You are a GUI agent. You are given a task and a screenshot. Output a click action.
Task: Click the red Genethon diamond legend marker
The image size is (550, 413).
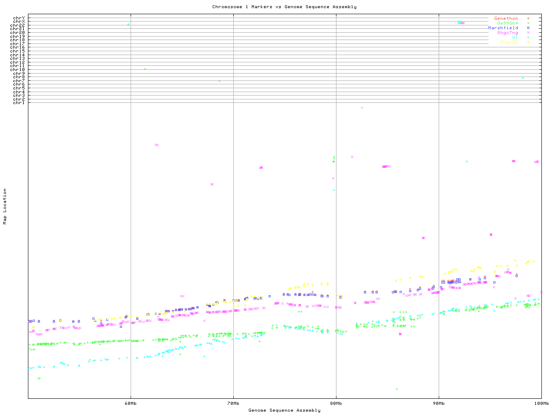click(528, 18)
